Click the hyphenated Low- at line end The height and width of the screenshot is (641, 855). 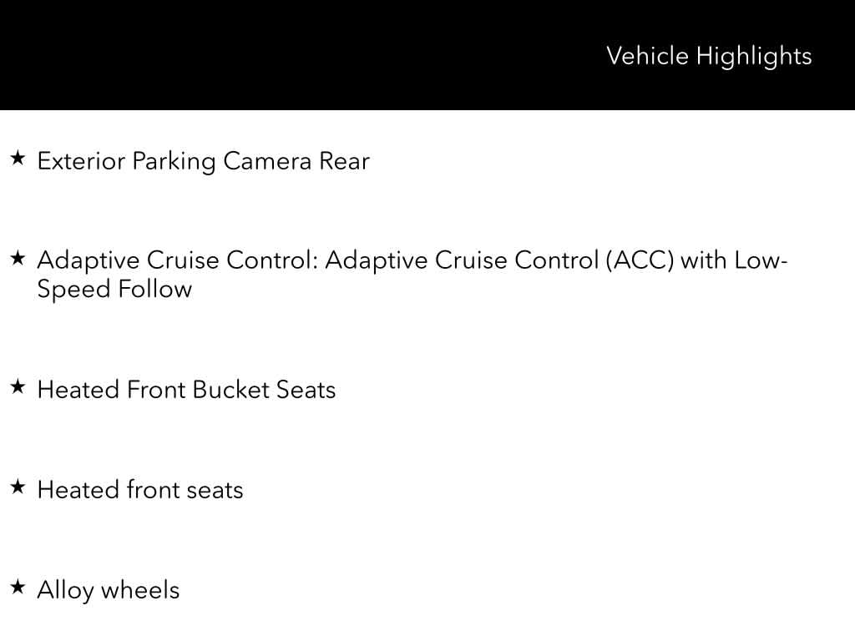761,261
